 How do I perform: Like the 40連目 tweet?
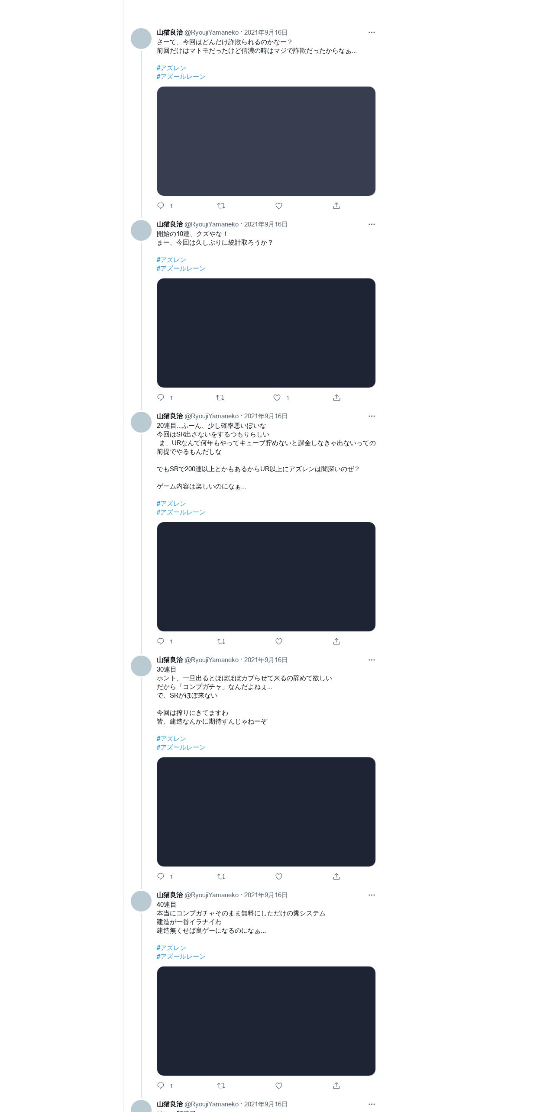(x=279, y=1086)
